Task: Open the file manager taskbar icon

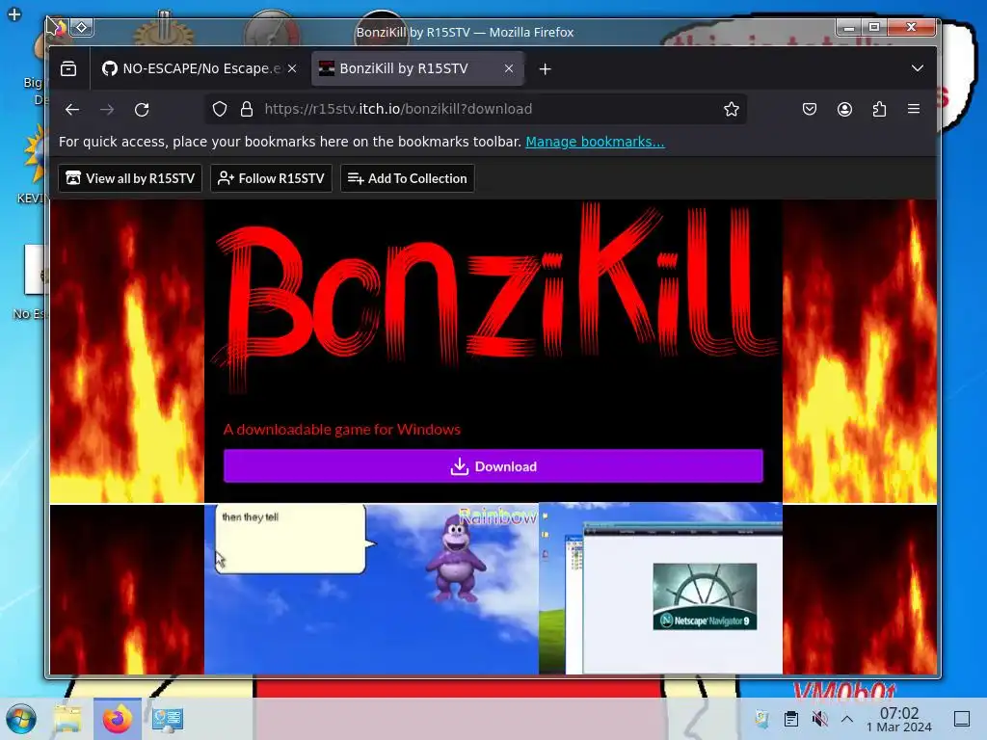Action: click(x=68, y=719)
